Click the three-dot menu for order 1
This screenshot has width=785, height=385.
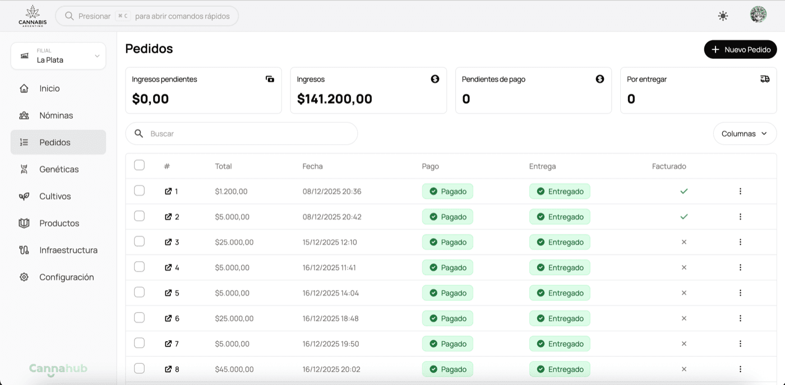(740, 191)
